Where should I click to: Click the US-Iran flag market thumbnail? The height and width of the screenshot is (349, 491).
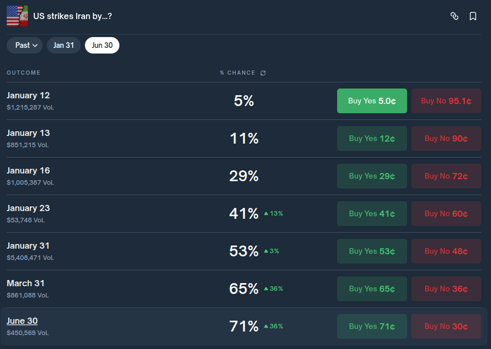(x=17, y=16)
